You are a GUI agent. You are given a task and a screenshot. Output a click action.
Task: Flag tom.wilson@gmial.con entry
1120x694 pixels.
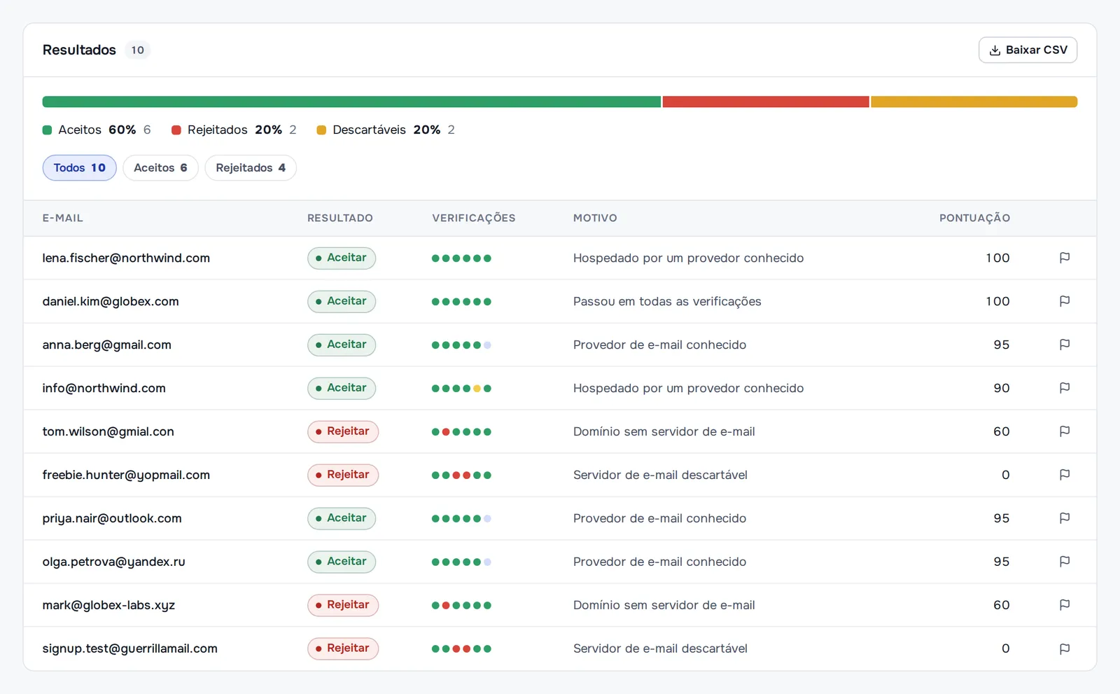pos(1064,431)
